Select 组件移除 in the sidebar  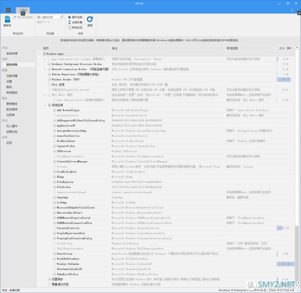tap(12, 65)
